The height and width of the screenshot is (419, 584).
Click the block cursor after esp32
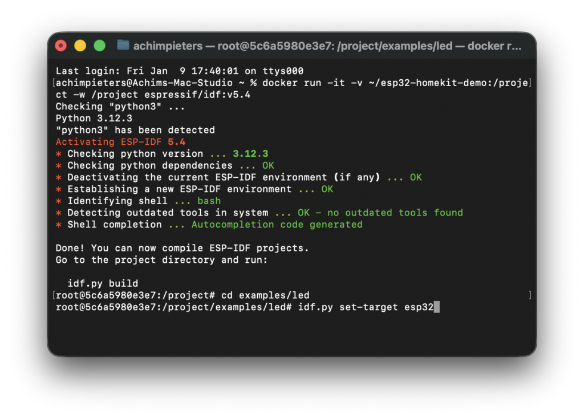(x=437, y=307)
